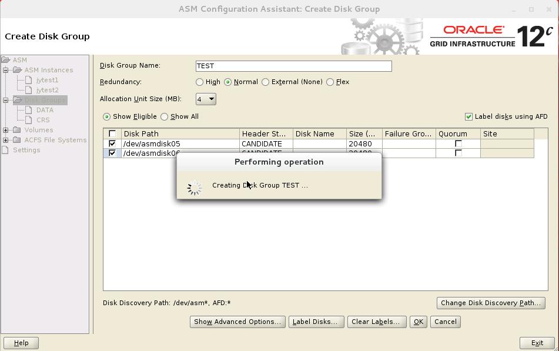The image size is (559, 351).
Task: Select External (None) redundancy
Action: click(x=265, y=82)
